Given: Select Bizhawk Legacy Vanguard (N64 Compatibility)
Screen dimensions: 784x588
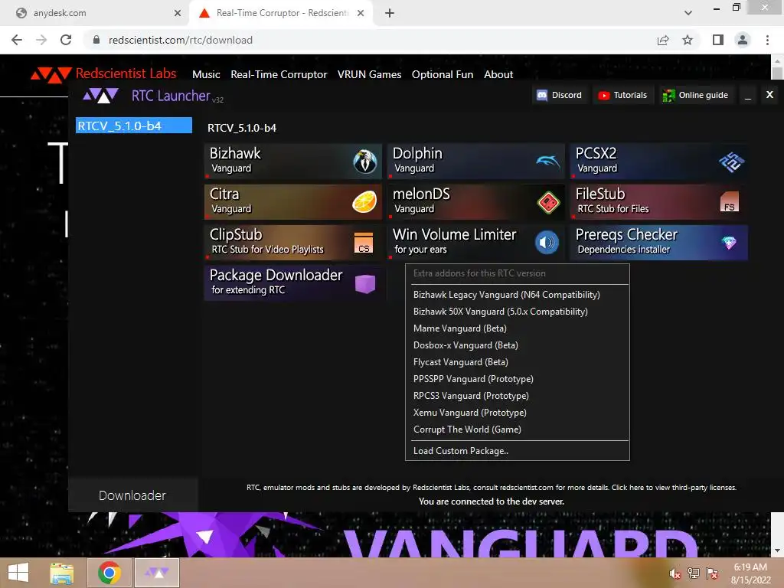Looking at the screenshot, I should click(x=517, y=295).
